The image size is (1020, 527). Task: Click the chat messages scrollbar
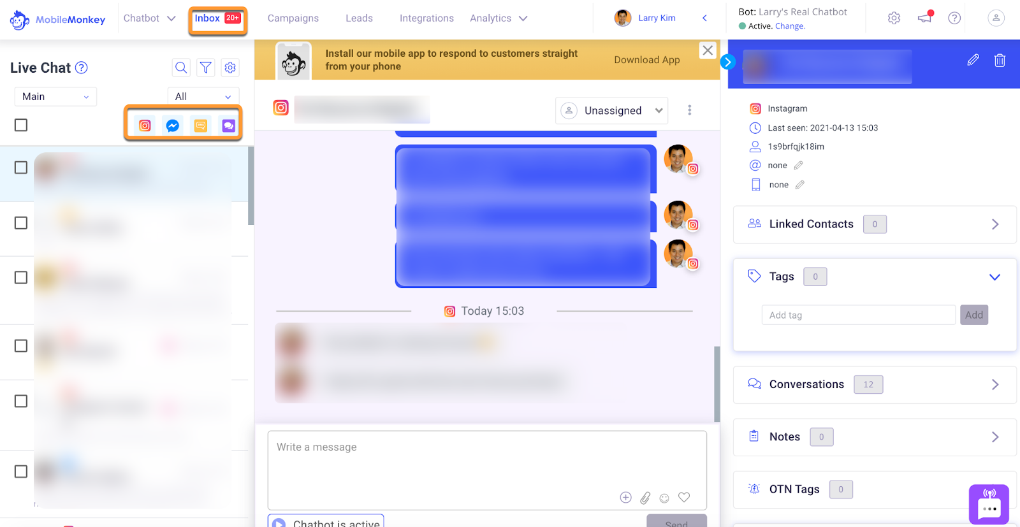[717, 384]
